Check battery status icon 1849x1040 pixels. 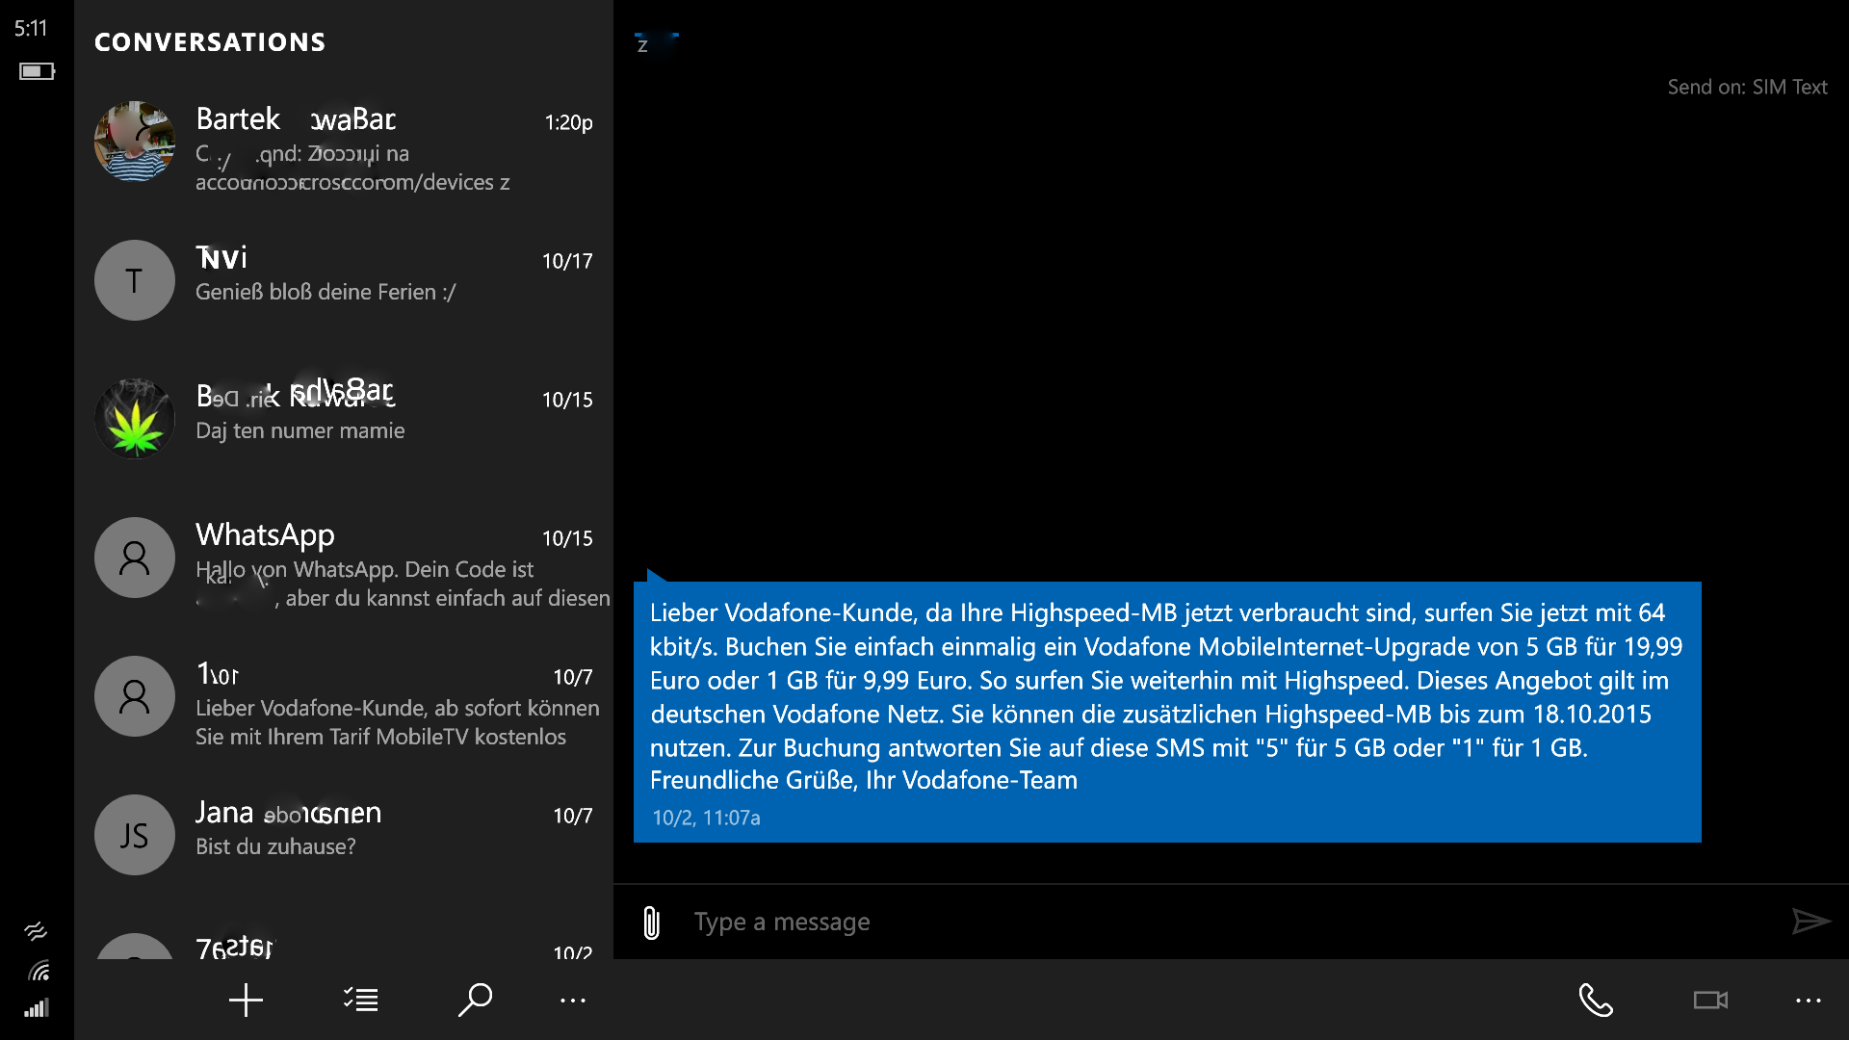37,71
